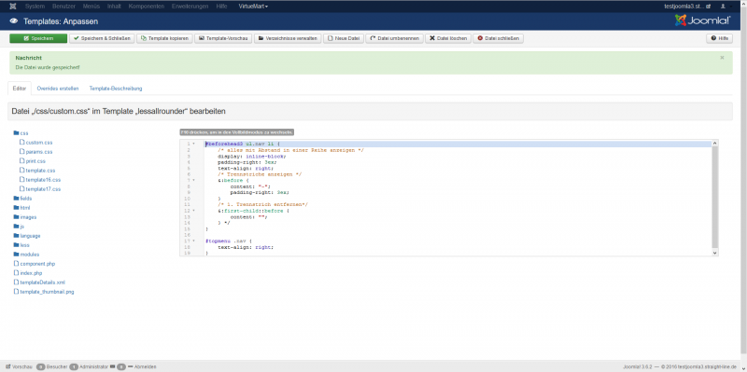Image resolution: width=747 pixels, height=372 pixels.
Task: Open the Hilfe toolbar button
Action: (x=719, y=38)
